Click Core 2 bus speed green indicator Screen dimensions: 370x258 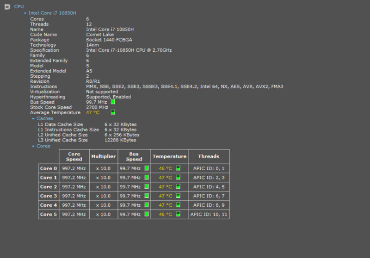(147, 186)
